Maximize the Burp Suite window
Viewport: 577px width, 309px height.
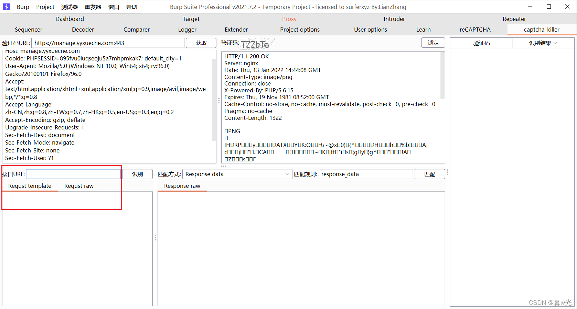[x=549, y=7]
